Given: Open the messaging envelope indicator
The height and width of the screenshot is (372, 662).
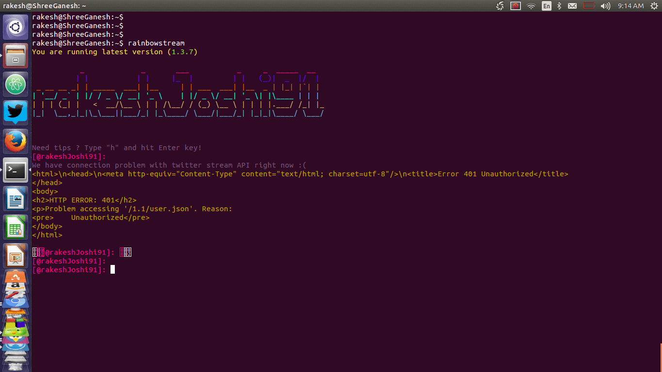Looking at the screenshot, I should click(572, 6).
